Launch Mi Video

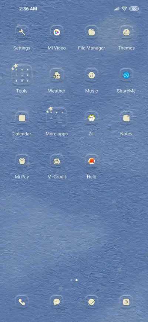(57, 32)
